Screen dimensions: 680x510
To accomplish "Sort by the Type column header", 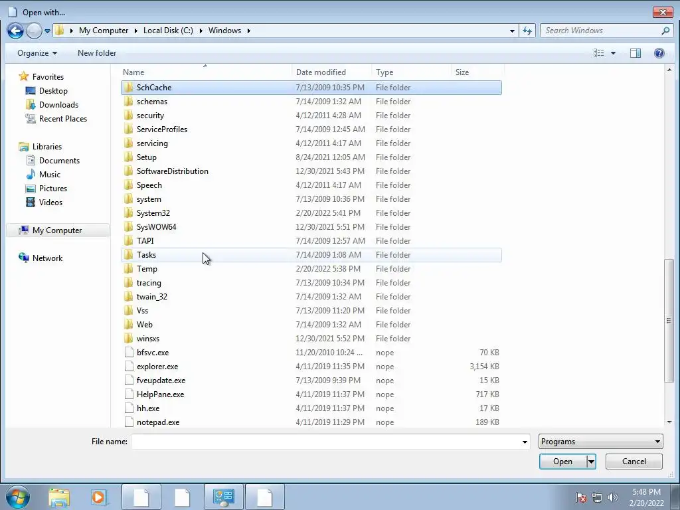I will coord(411,72).
